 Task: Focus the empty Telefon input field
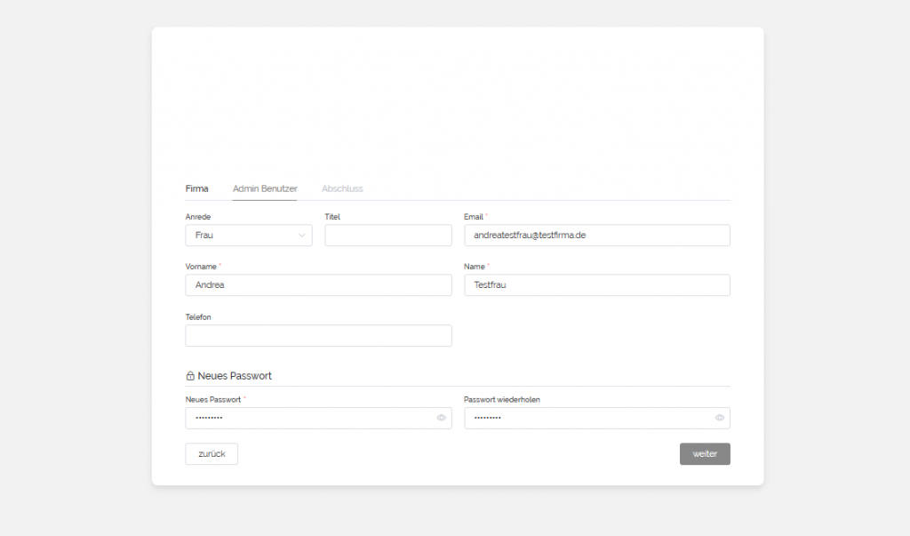tap(318, 336)
